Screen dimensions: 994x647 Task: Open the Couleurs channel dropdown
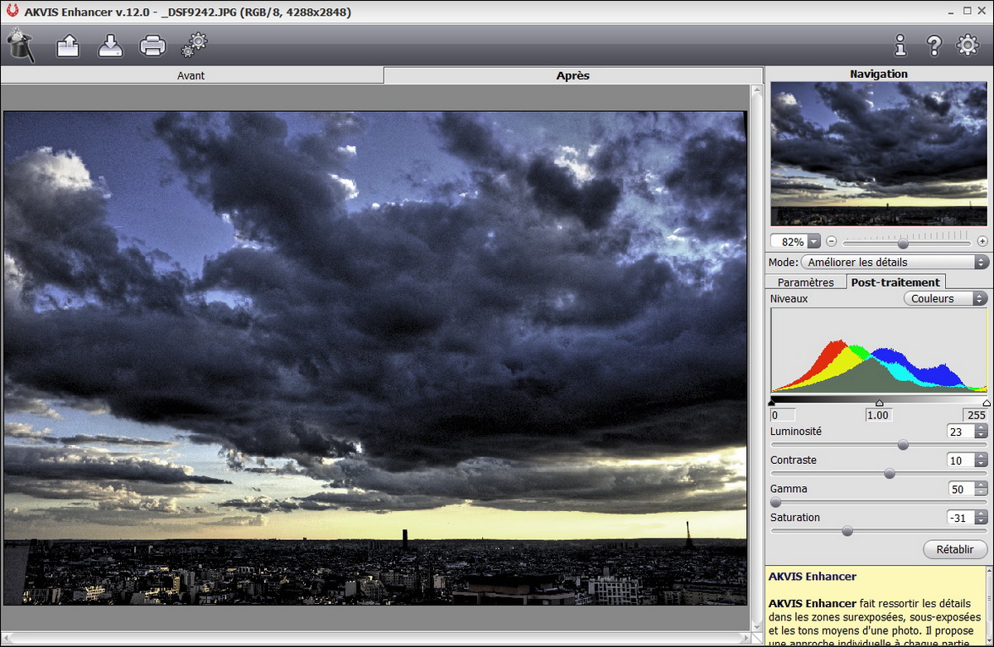pyautogui.click(x=945, y=298)
